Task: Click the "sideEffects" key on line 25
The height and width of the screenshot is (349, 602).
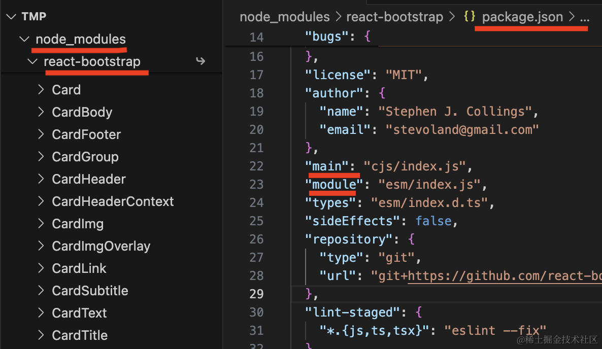Action: tap(352, 221)
